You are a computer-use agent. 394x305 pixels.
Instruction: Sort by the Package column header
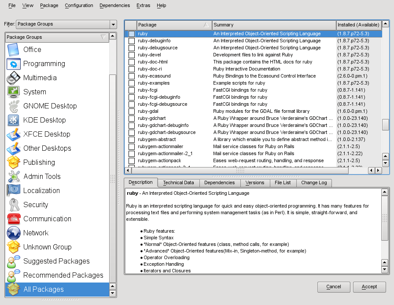click(174, 25)
